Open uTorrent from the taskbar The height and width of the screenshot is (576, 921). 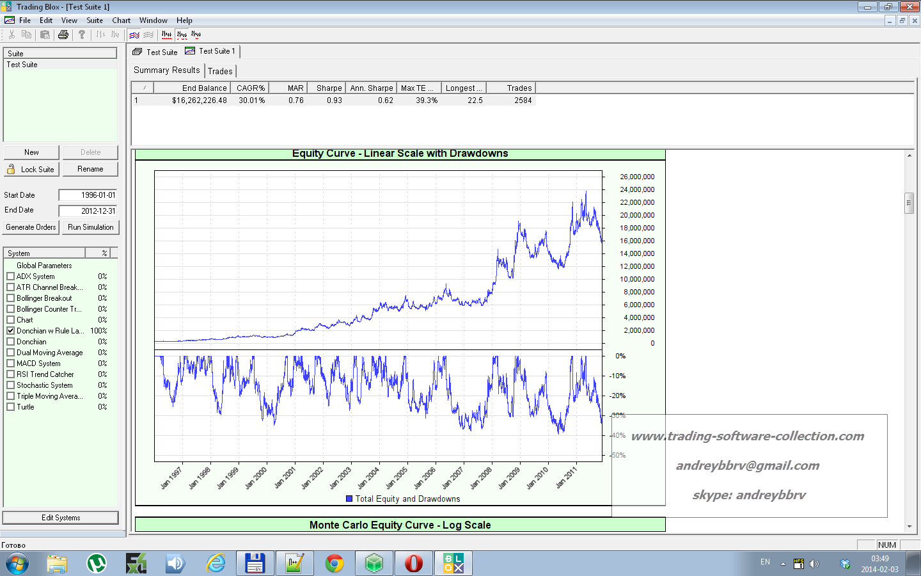pos(97,563)
